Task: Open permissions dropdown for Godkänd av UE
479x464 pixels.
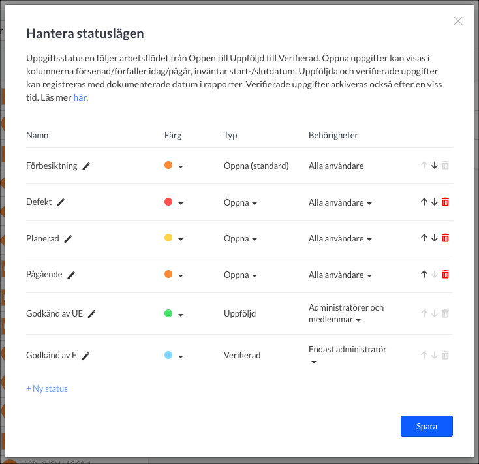Action: click(358, 320)
